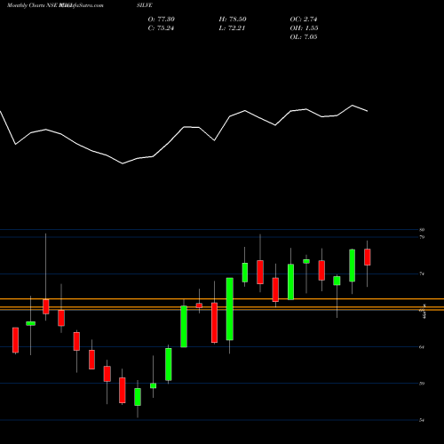Click the "L: 72.21" low value

(232, 28)
